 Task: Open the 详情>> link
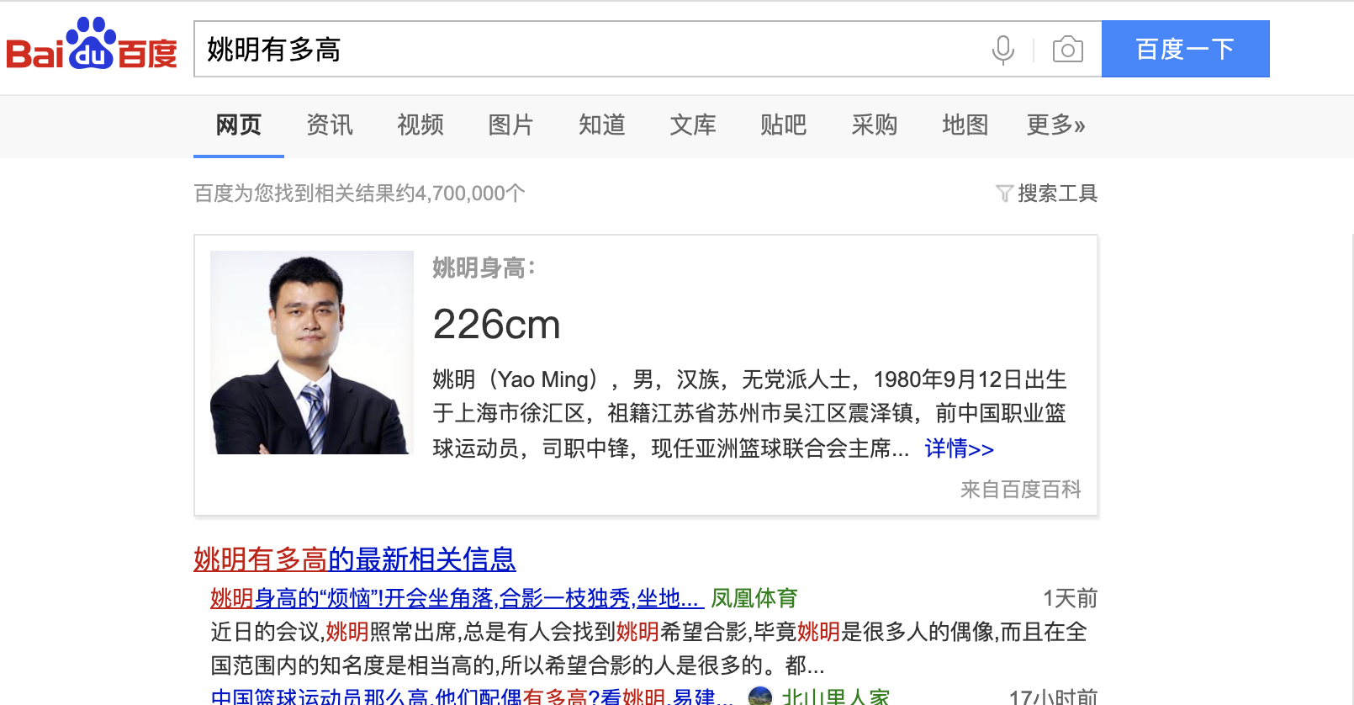(x=960, y=448)
